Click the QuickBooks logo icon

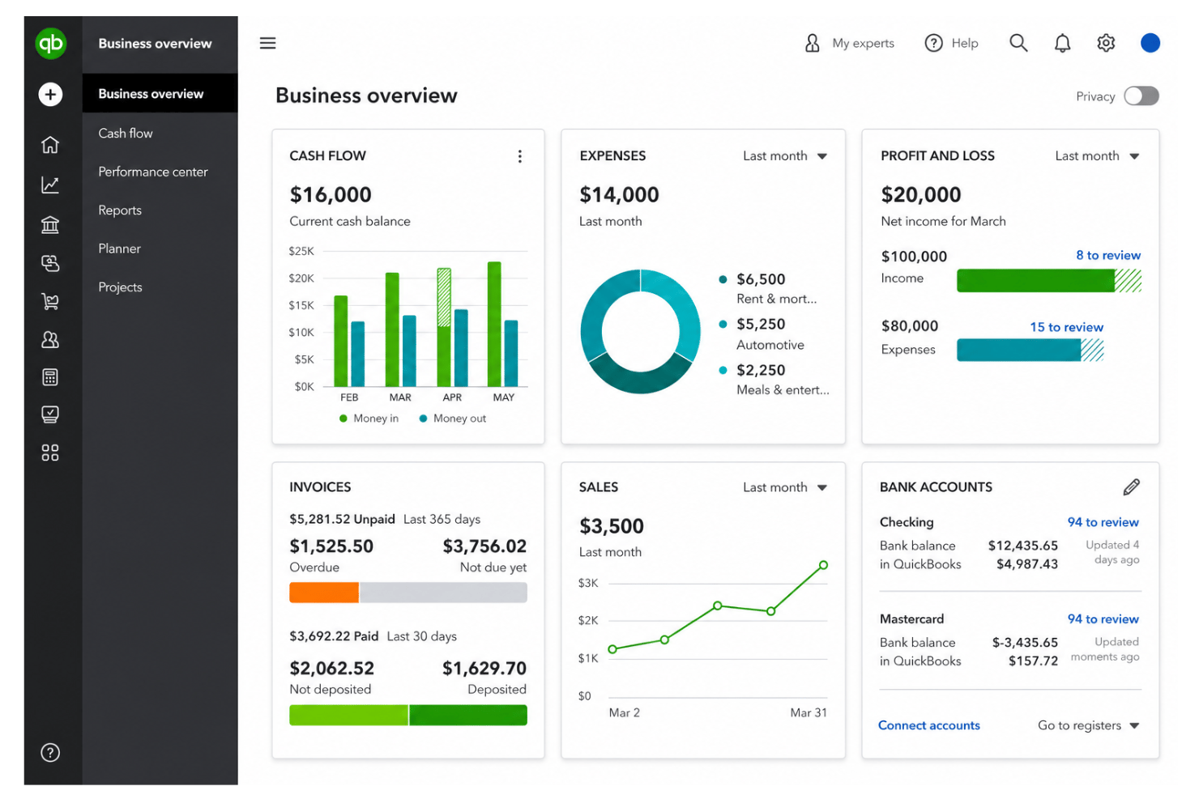point(50,43)
